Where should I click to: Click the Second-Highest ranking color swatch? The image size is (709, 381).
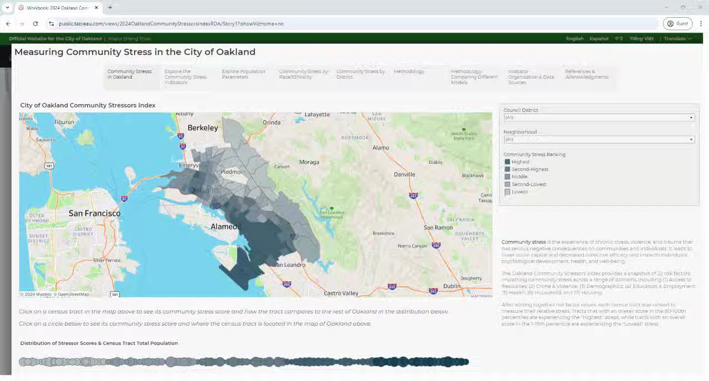[x=507, y=169]
